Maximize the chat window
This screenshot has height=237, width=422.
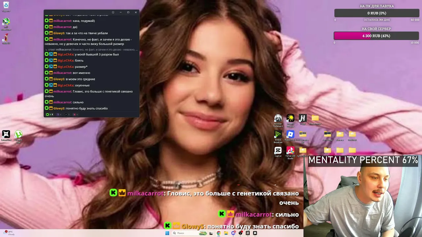[x=128, y=13]
